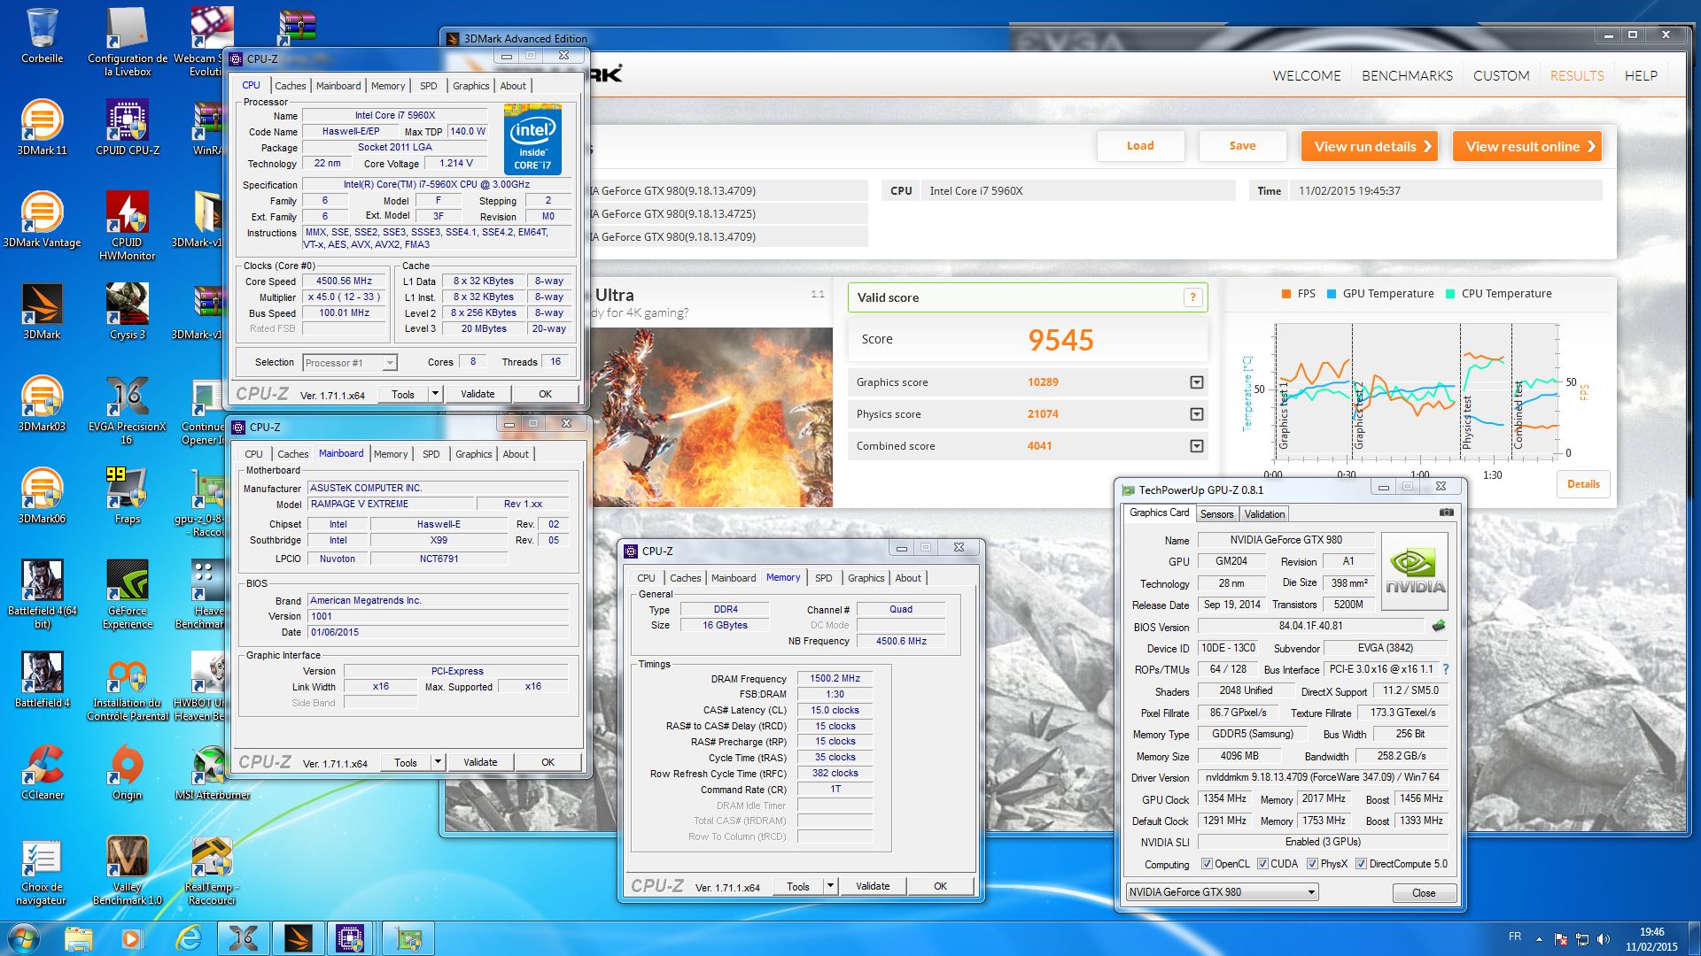
Task: Click the Valid score help question icon
Action: tap(1193, 297)
